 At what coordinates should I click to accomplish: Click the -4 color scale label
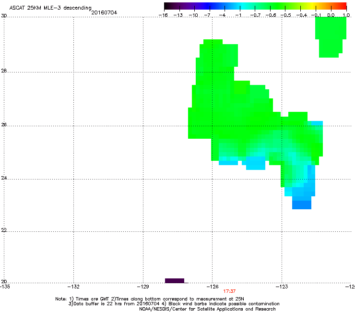[x=223, y=15]
